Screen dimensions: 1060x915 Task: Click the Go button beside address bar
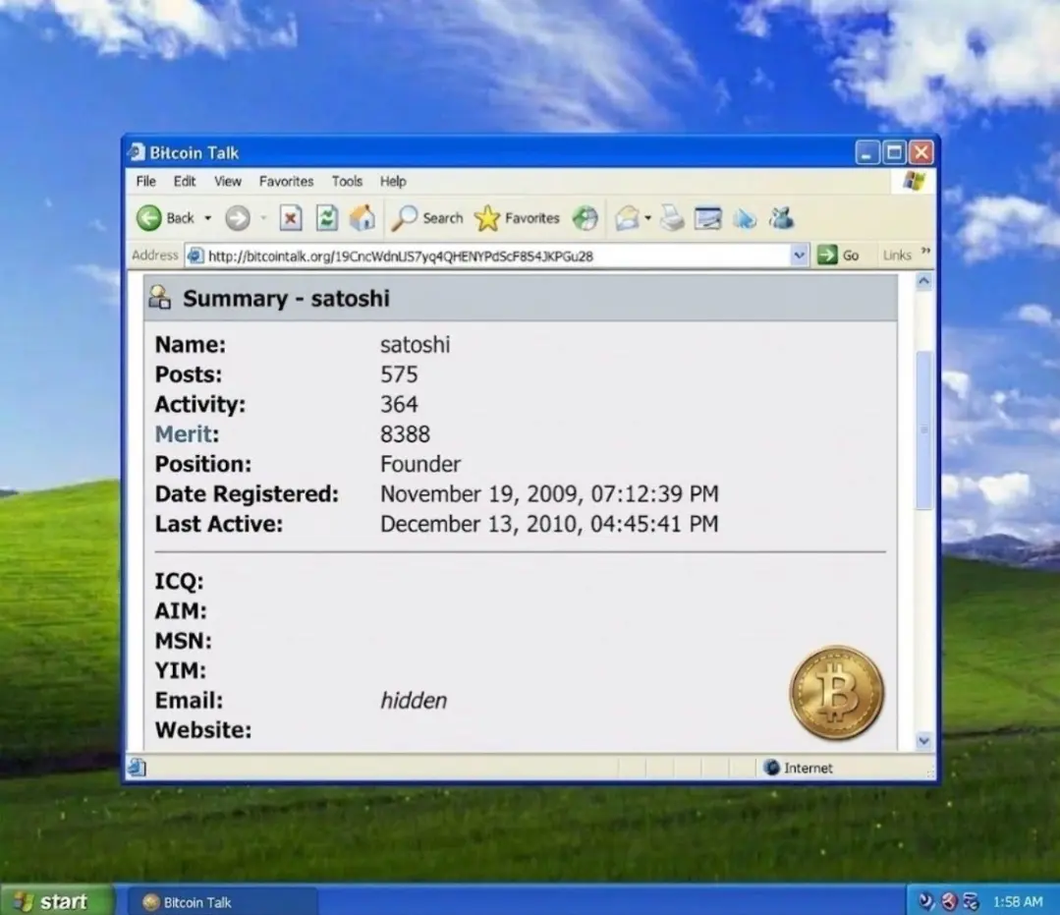pyautogui.click(x=839, y=256)
